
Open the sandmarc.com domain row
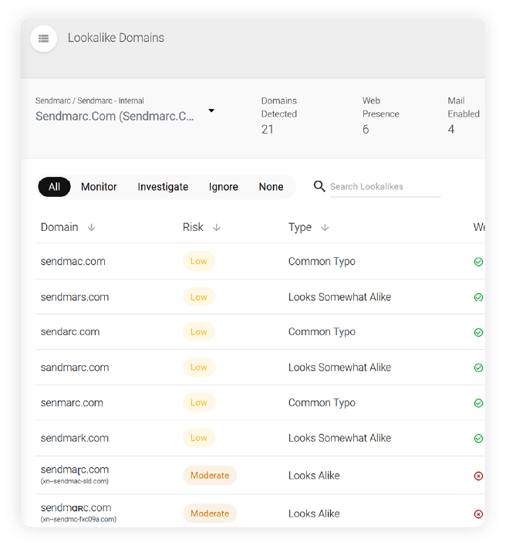pyautogui.click(x=260, y=368)
